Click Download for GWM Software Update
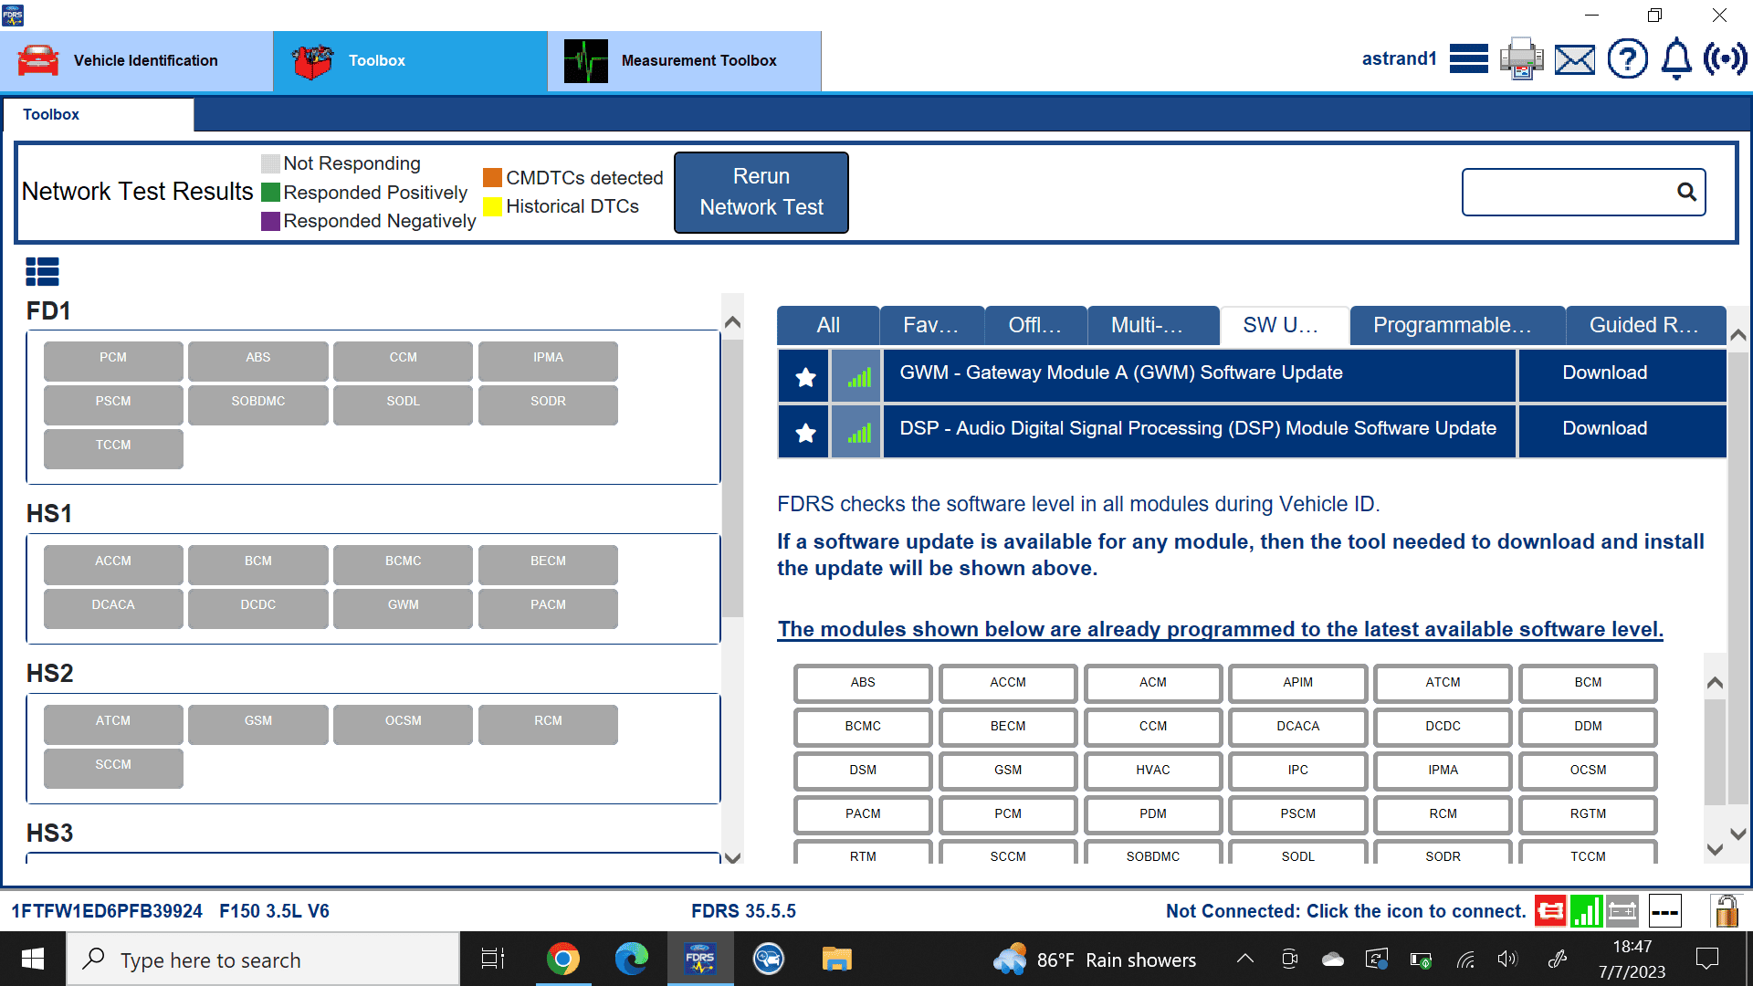The width and height of the screenshot is (1753, 986). pos(1604,372)
